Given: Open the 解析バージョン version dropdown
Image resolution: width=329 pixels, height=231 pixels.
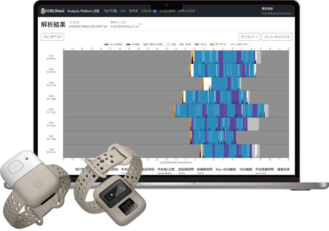Looking at the screenshot, I should [x=140, y=25].
